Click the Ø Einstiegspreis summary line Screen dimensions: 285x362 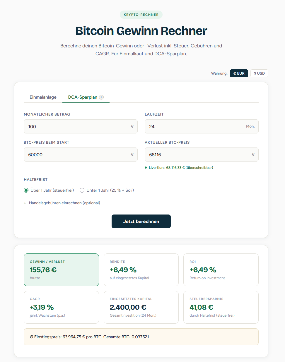pyautogui.click(x=141, y=337)
